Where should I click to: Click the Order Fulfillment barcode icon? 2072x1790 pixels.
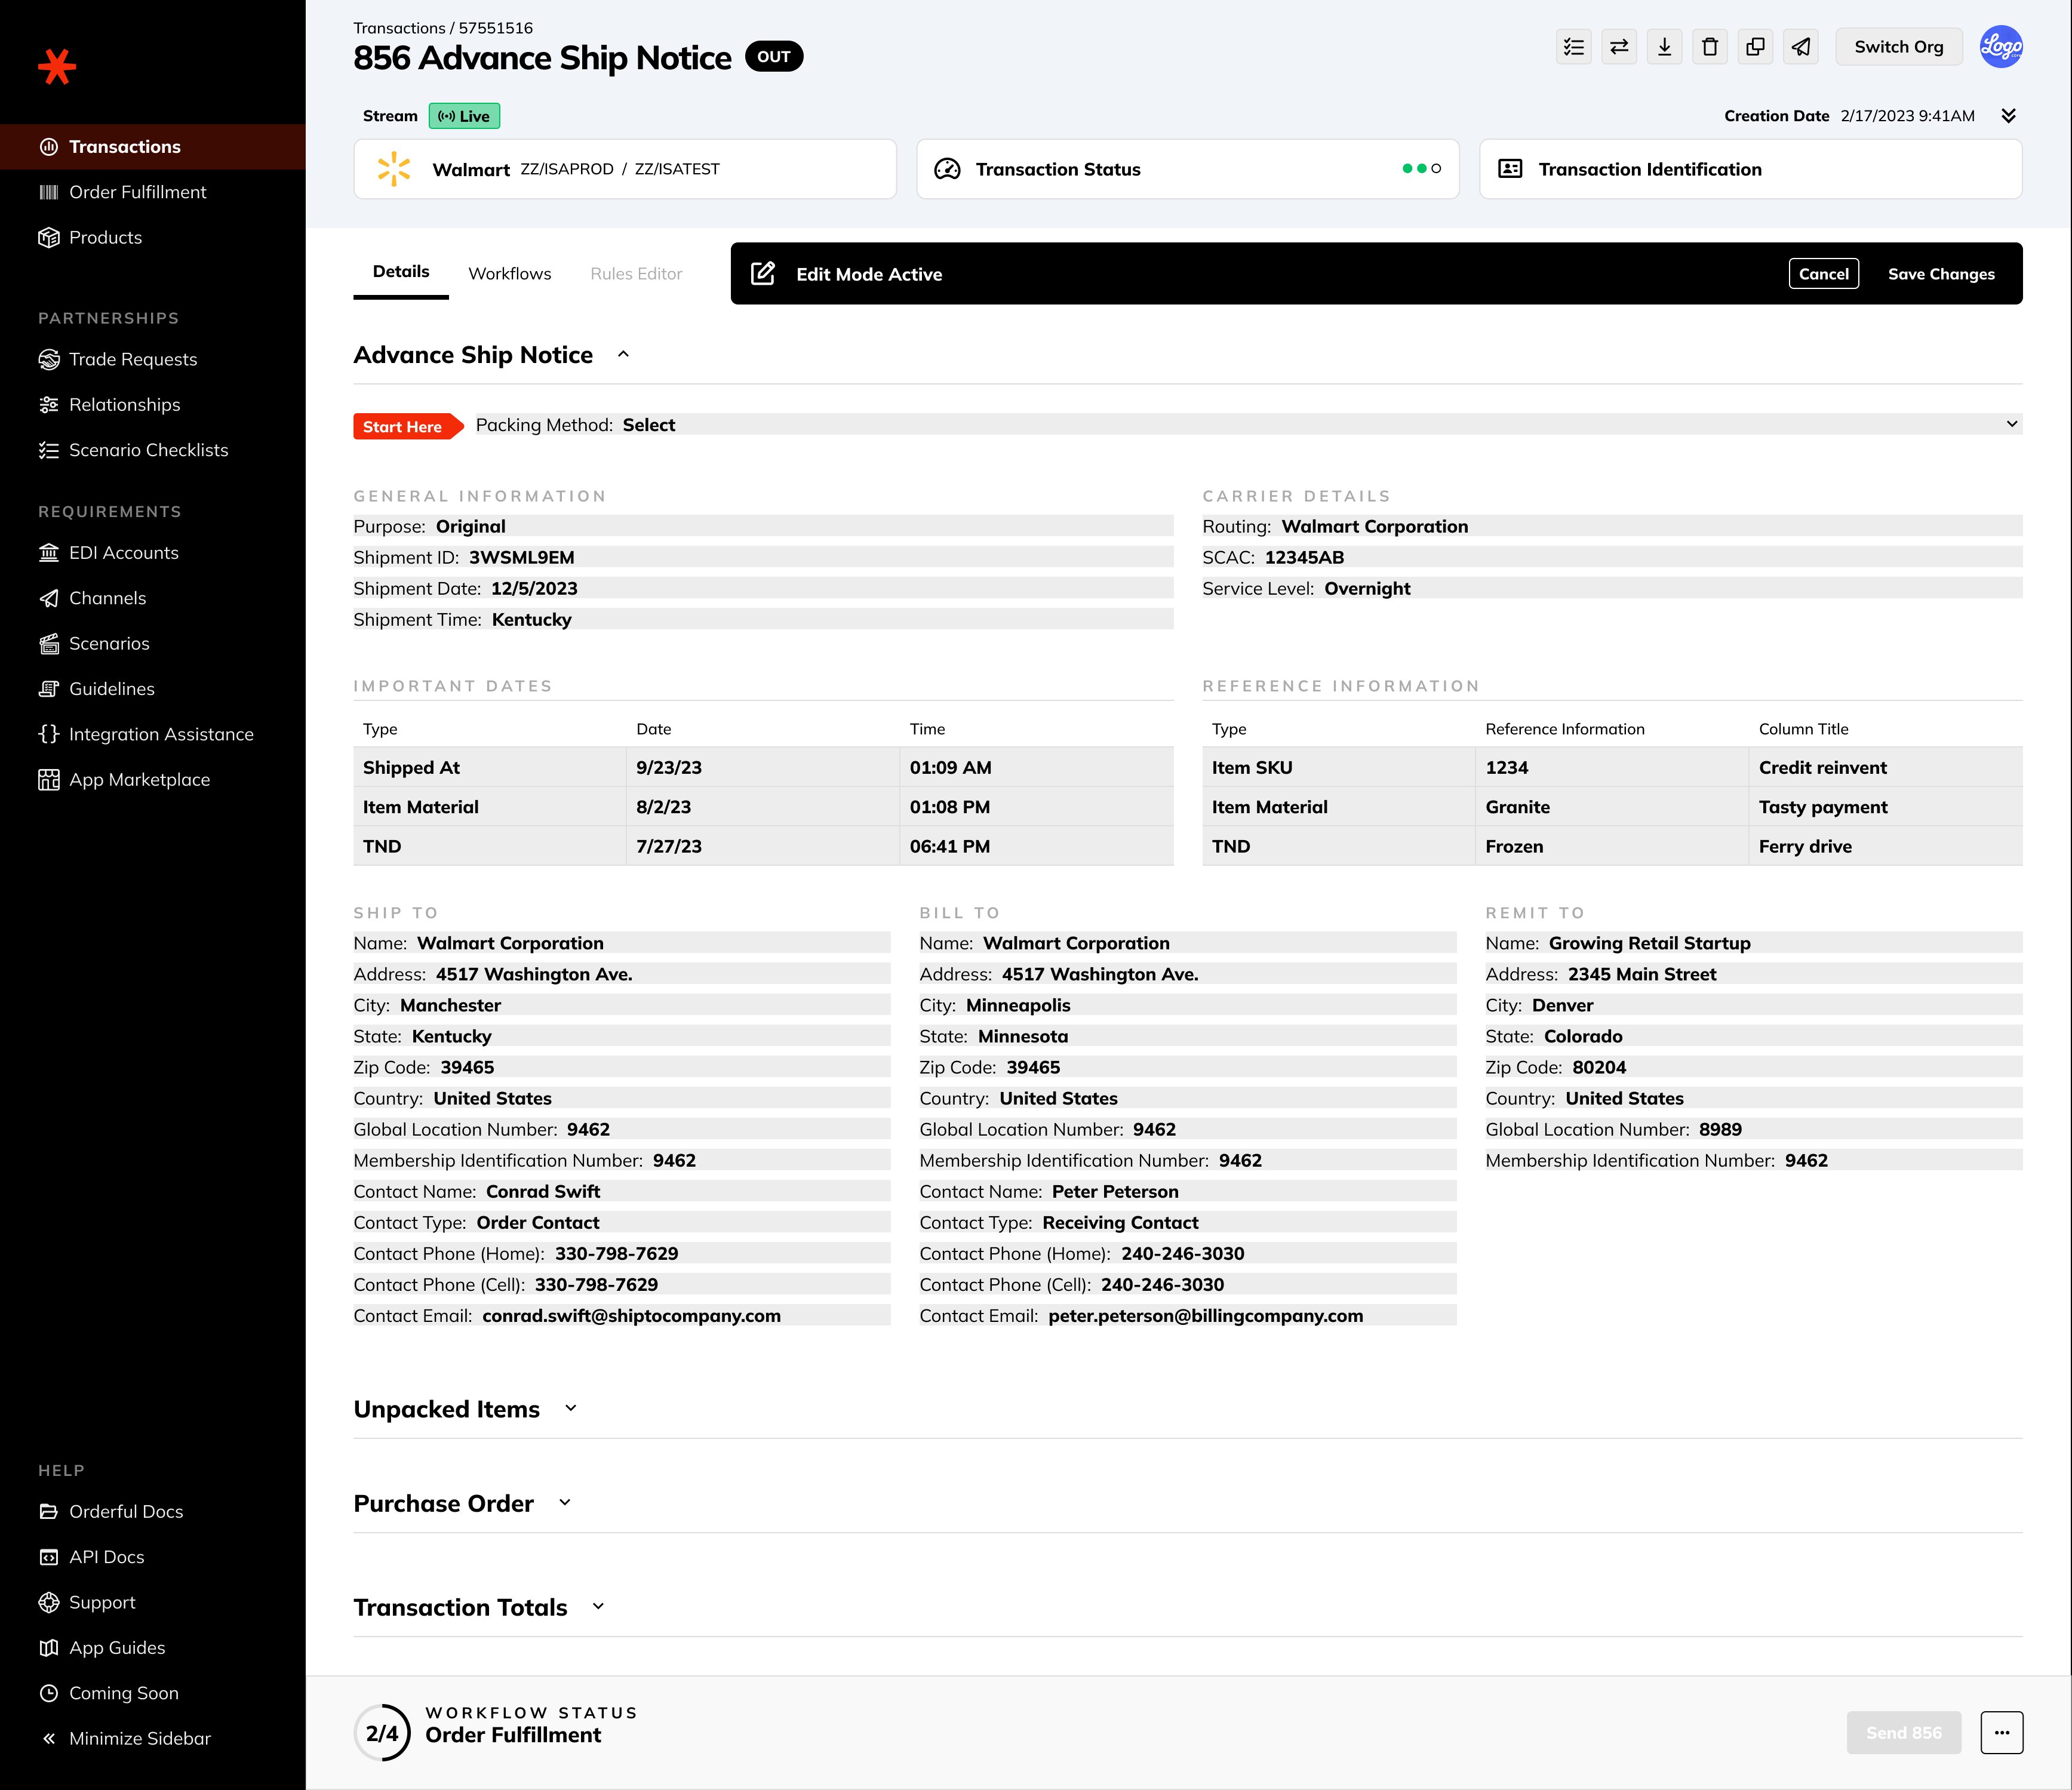coord(49,192)
